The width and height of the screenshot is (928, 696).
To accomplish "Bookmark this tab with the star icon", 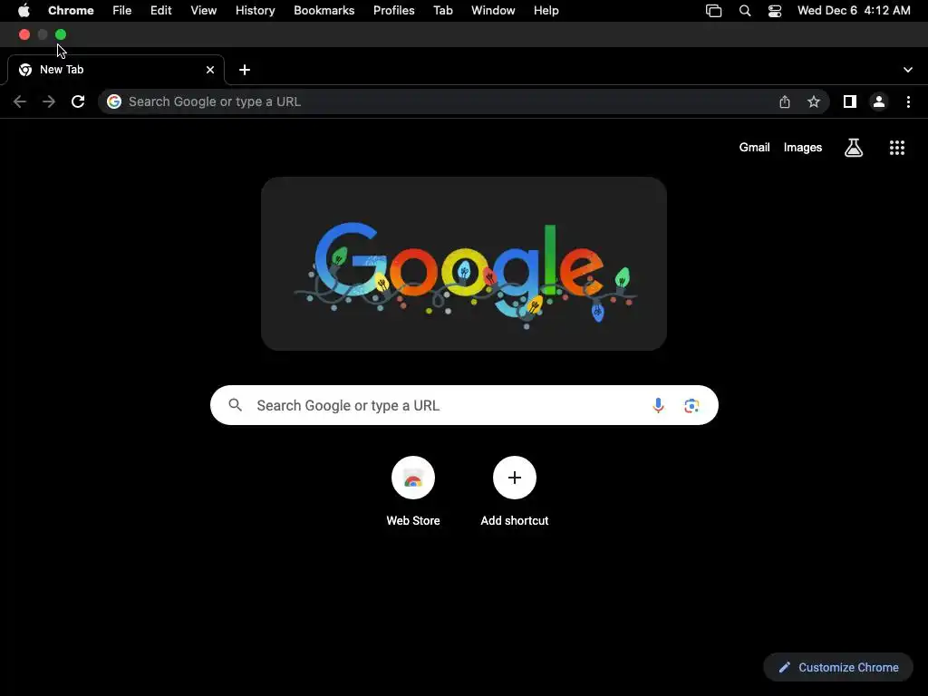I will tap(814, 101).
